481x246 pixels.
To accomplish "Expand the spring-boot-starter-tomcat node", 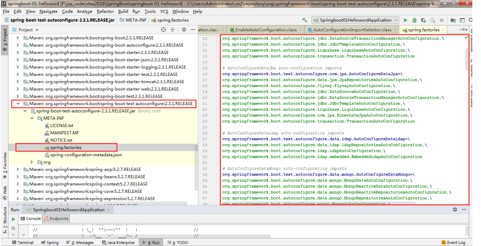I will tap(18, 81).
